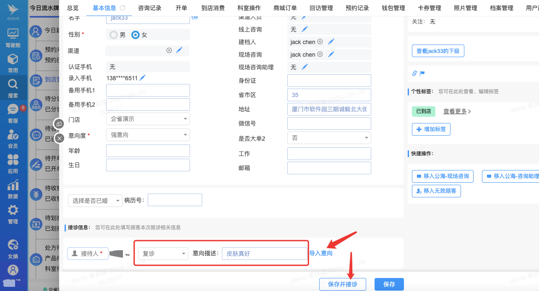Open 客服 chat icon with notification badge
The width and height of the screenshot is (539, 291).
pos(13,110)
